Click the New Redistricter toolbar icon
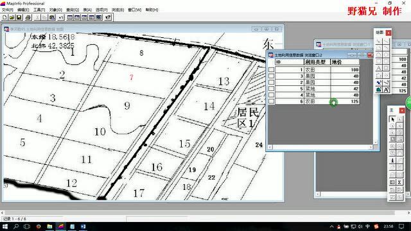Image resolution: width=411 pixels, height=231 pixels. coord(99,17)
